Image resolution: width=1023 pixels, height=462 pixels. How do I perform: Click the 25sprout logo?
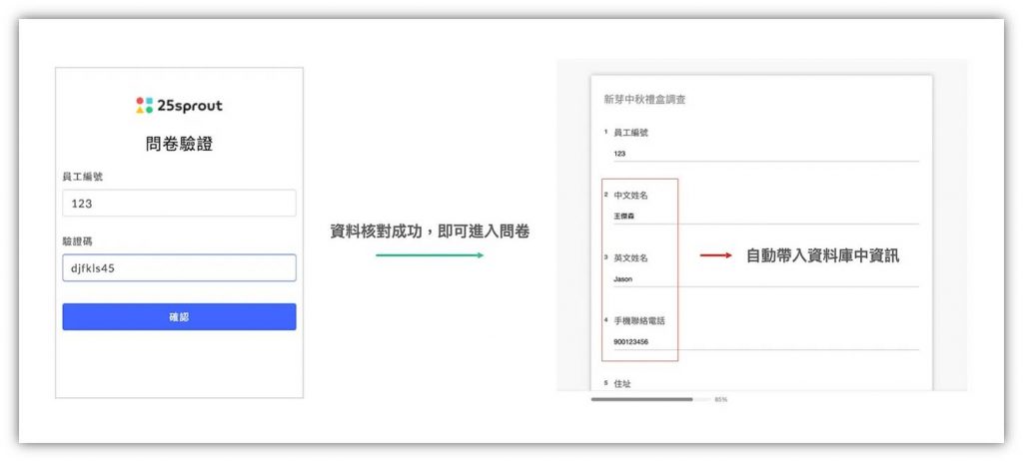pyautogui.click(x=179, y=106)
